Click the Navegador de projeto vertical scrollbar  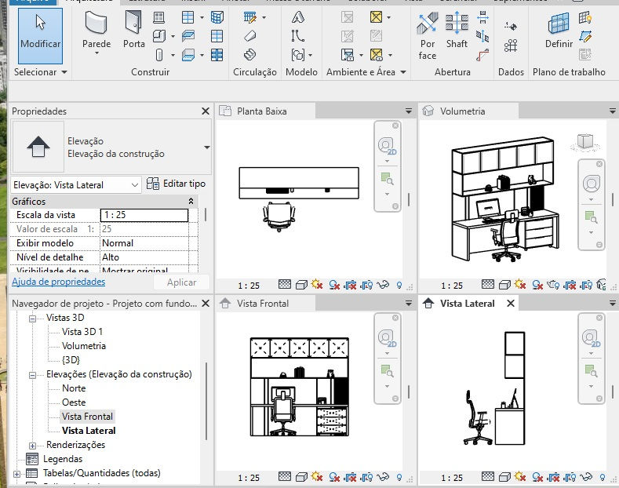tap(206, 401)
